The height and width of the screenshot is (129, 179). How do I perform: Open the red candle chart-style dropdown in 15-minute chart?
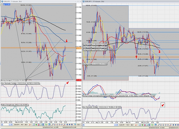pos(136,125)
